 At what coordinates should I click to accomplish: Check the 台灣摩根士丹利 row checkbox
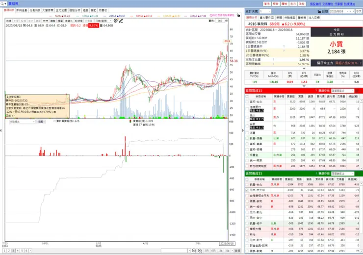coord(247,196)
